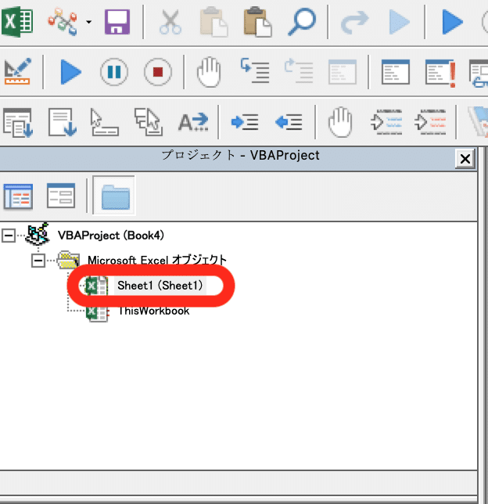
Task: Collapse the VBAProject (Book4) node
Action: coord(9,236)
